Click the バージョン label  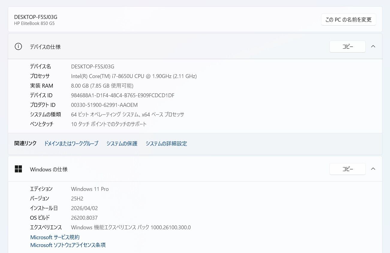pos(40,199)
